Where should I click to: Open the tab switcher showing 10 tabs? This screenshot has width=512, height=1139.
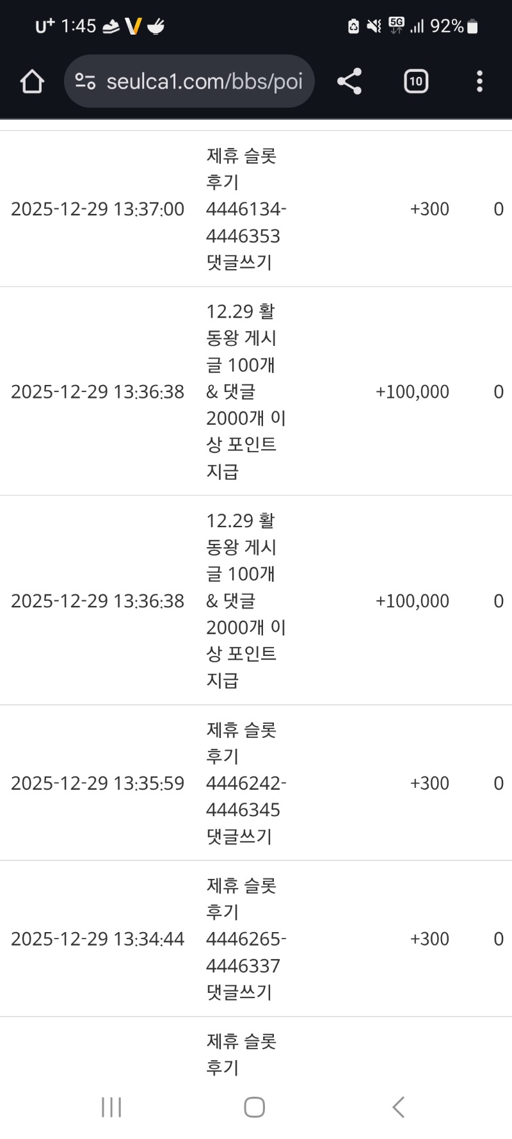[x=416, y=81]
